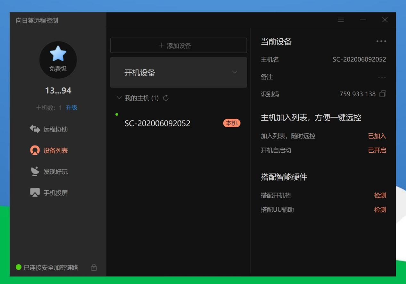406x284 pixels.
Task: Click the 本机 badge on host
Action: pos(231,123)
